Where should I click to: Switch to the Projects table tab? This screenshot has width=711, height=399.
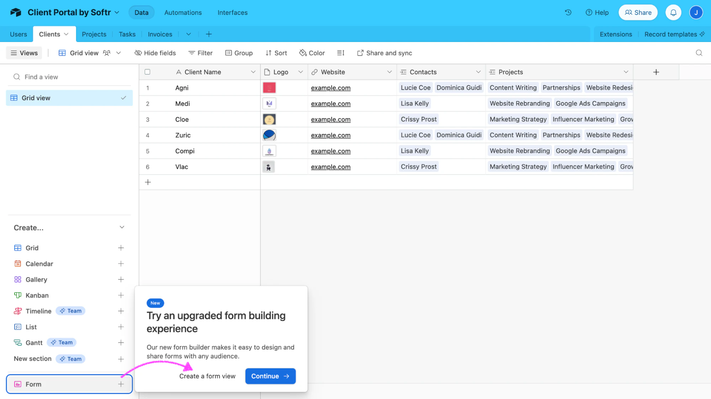[94, 34]
